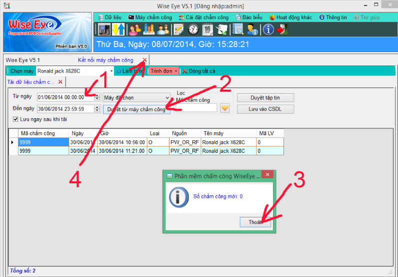Click the 'Tổng số: 2' status text

pyautogui.click(x=22, y=270)
